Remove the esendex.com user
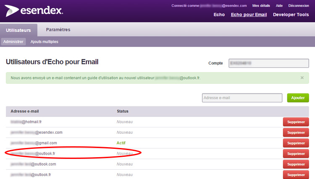This screenshot has height=179, width=315. [x=296, y=132]
